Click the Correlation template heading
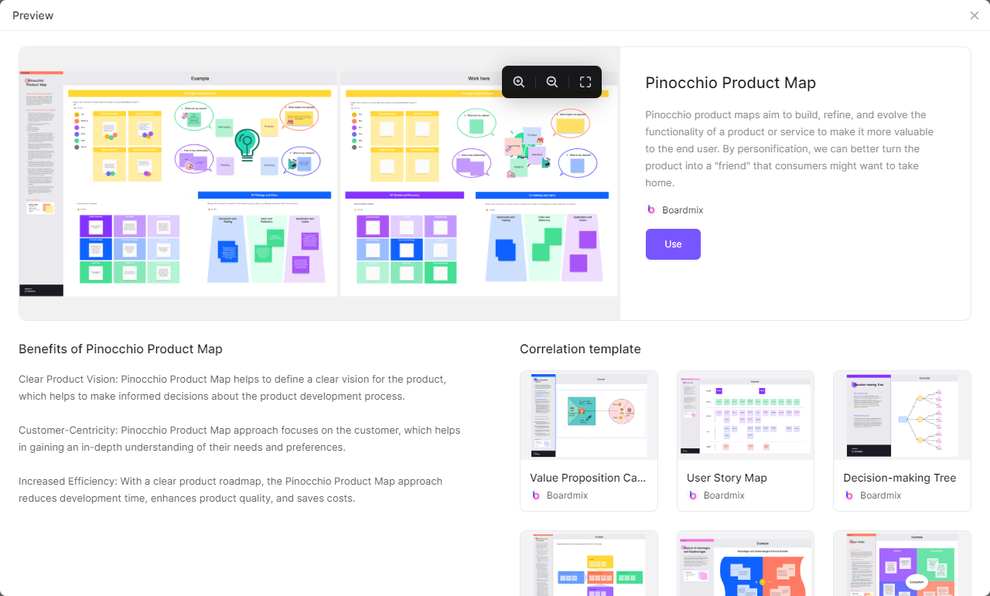Viewport: 990px width, 596px height. (580, 349)
